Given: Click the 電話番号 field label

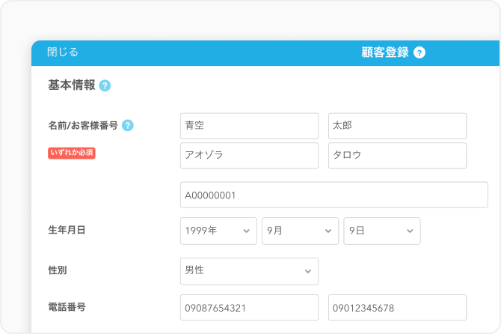Looking at the screenshot, I should tap(67, 306).
